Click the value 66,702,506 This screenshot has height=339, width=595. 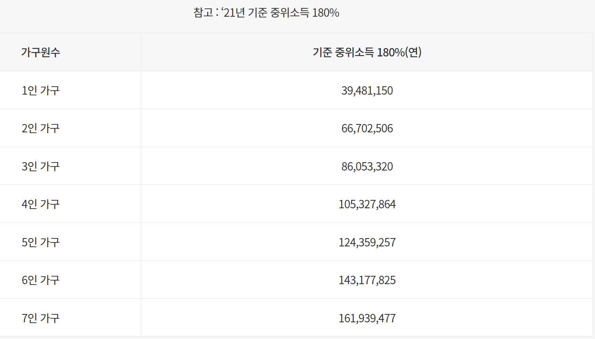pos(367,128)
